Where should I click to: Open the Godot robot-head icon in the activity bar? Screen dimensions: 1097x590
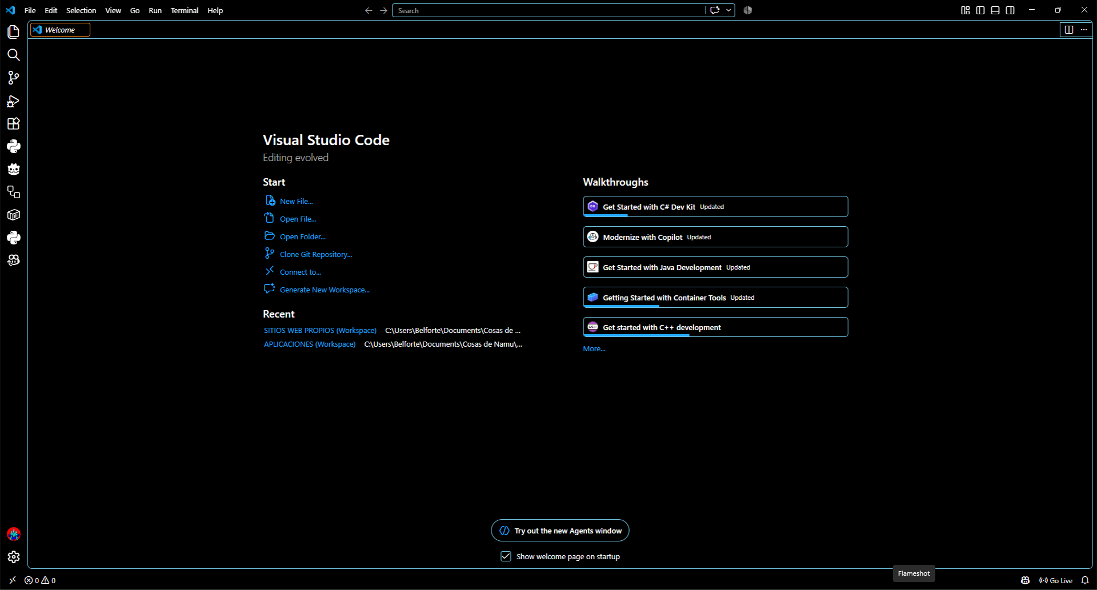point(14,170)
